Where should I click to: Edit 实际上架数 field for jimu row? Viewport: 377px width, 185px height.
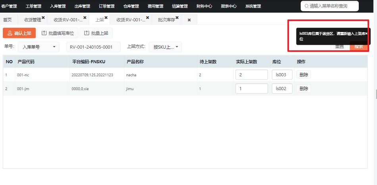pos(252,89)
